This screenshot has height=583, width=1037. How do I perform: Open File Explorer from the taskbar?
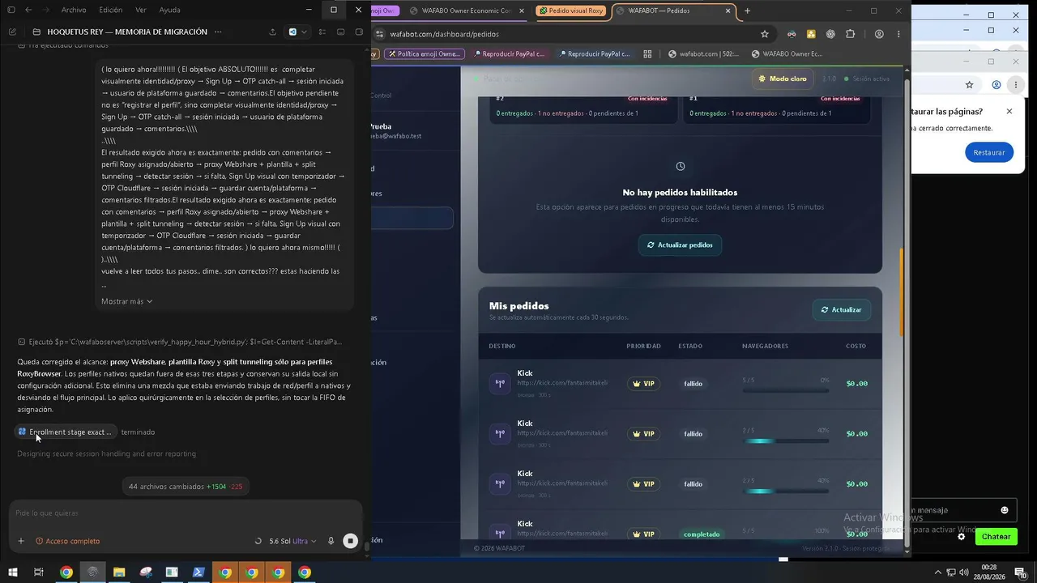coord(119,572)
